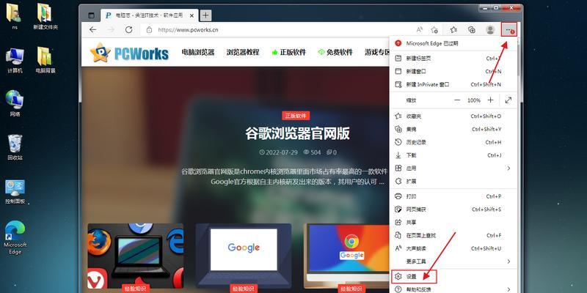This screenshot has height=293, width=587.
Task: Open 历史记录 from the menu
Action: [453, 142]
